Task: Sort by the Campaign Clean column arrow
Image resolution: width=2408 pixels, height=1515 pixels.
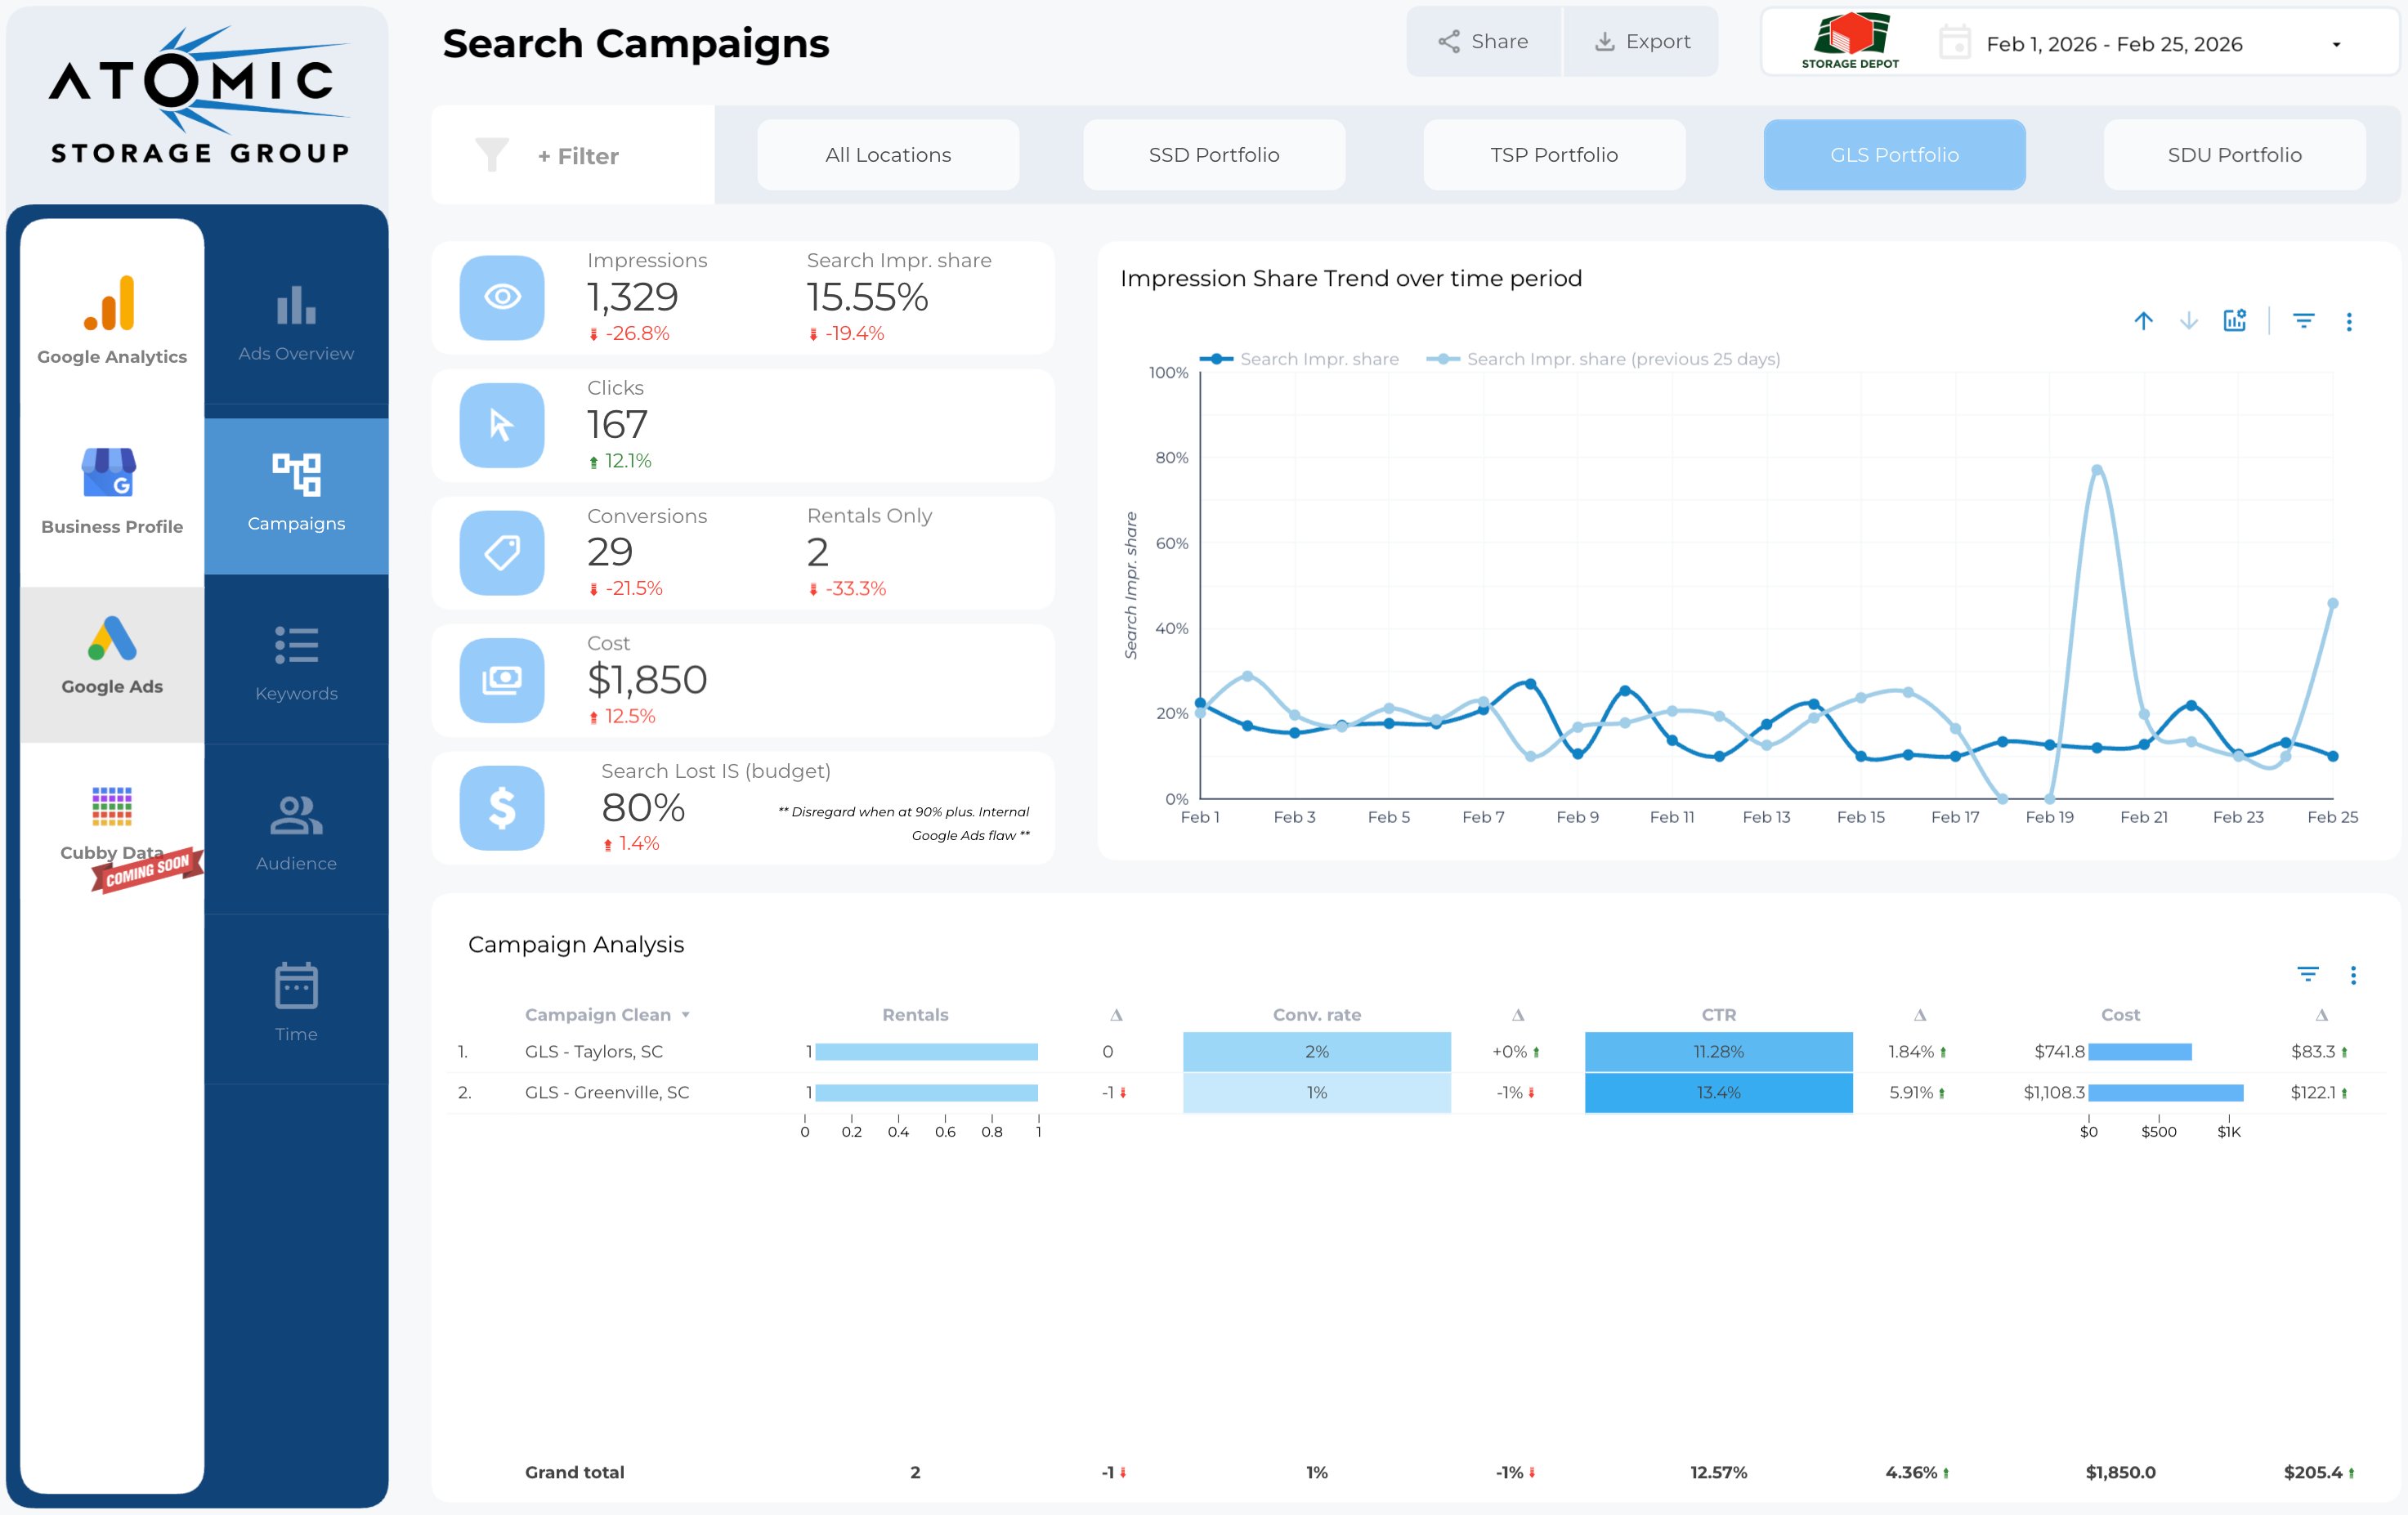Action: tap(686, 1015)
